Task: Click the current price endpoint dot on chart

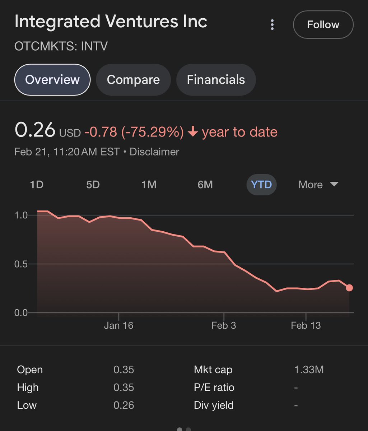Action: tap(349, 288)
